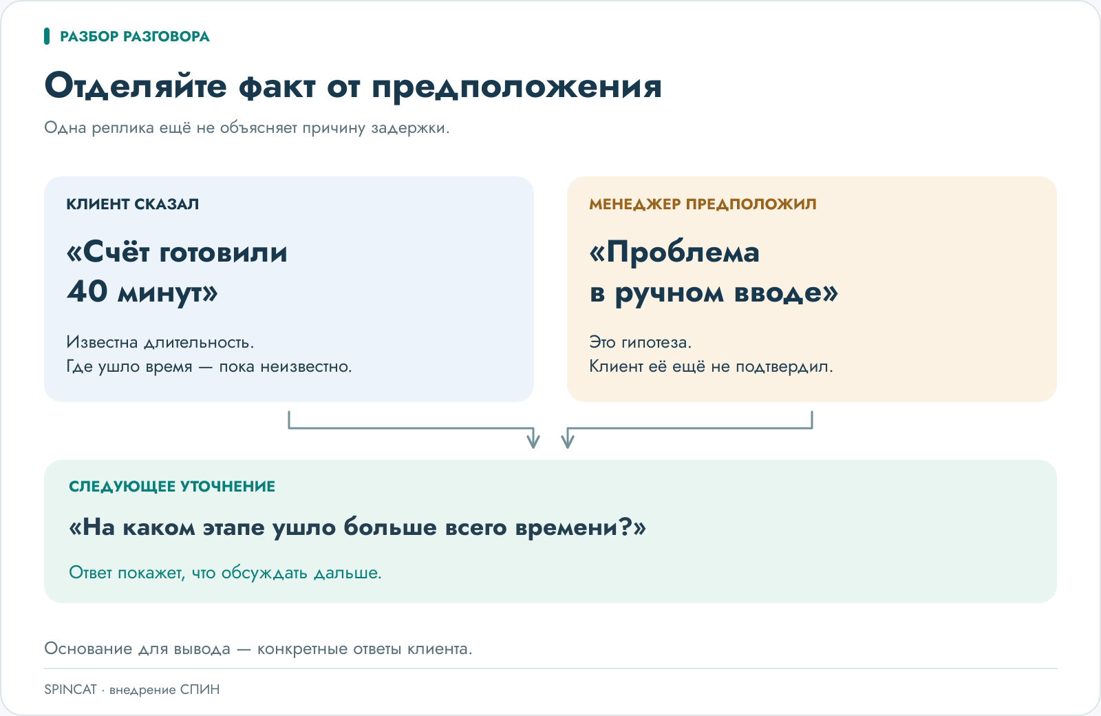Select the quote «Счёт готовили 40 минут»
Image resolution: width=1101 pixels, height=716 pixels.
177,272
